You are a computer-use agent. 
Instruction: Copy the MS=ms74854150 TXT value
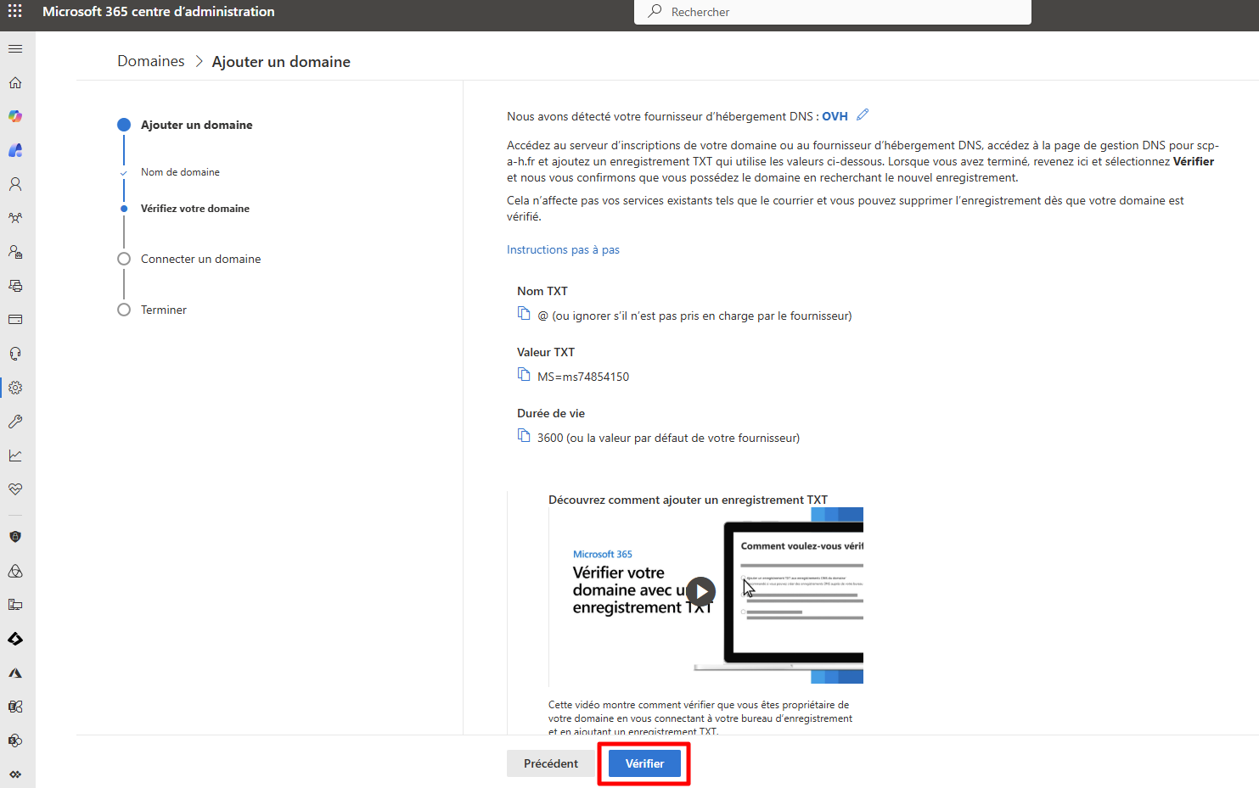tap(524, 375)
